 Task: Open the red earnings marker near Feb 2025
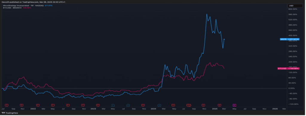coord(219,105)
